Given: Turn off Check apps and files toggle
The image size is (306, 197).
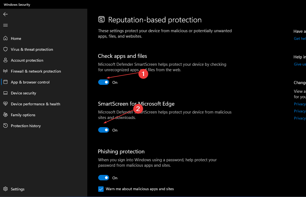Looking at the screenshot, I should point(104,82).
